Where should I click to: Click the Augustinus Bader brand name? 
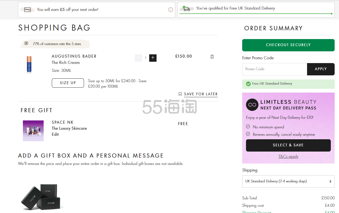tap(74, 56)
